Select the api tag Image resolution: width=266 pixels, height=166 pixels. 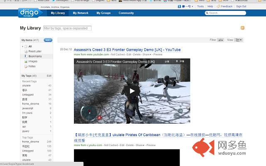[24, 127]
